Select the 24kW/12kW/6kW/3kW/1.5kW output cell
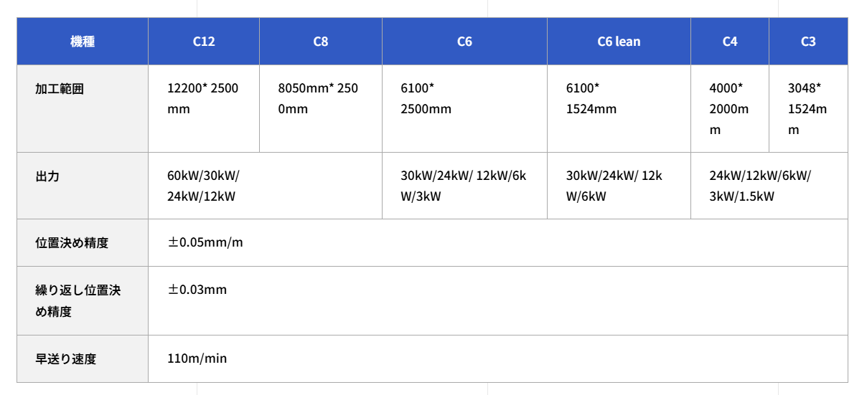The image size is (867, 395). (769, 186)
